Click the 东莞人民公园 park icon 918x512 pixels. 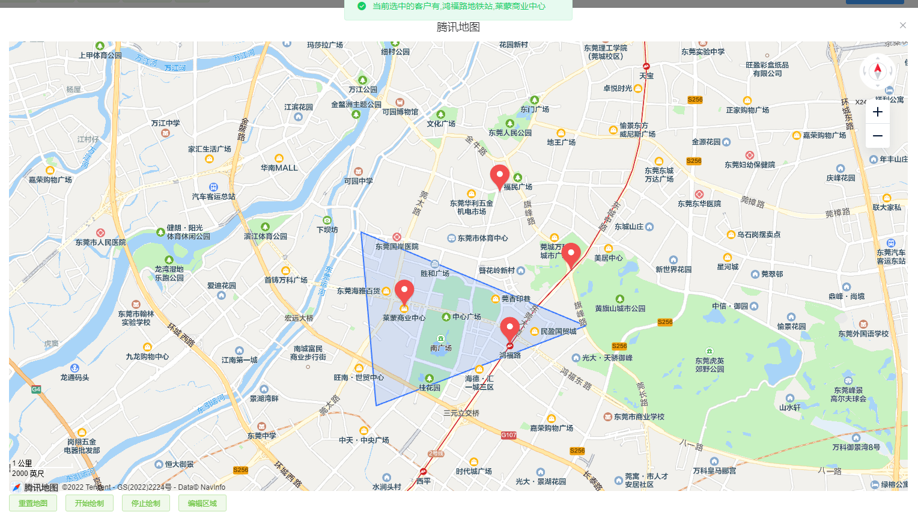point(509,123)
